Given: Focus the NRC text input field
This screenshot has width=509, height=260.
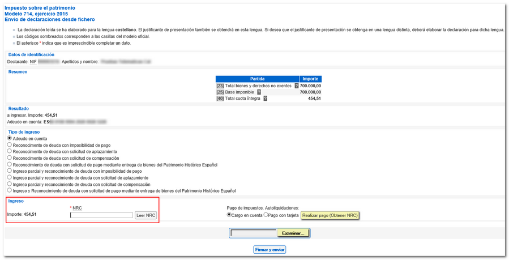Looking at the screenshot, I should click(x=101, y=215).
